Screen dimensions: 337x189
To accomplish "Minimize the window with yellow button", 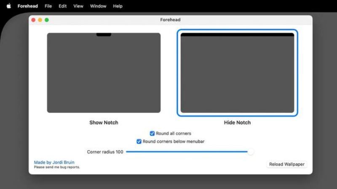I will 40,20.
